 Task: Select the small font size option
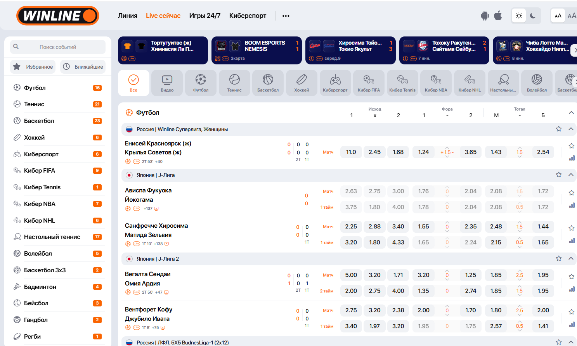(x=558, y=16)
